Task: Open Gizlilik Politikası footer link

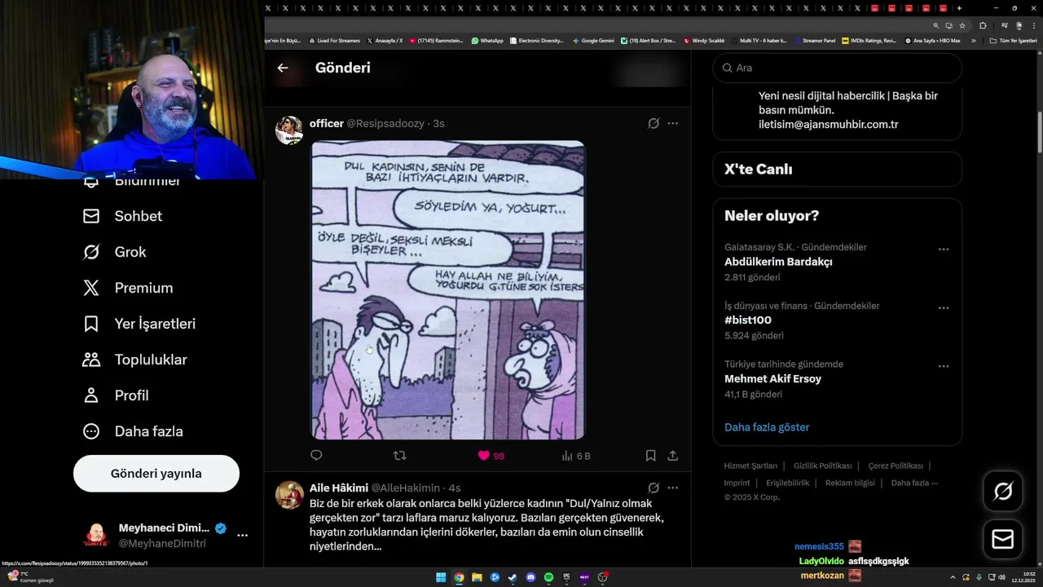Action: (x=823, y=466)
